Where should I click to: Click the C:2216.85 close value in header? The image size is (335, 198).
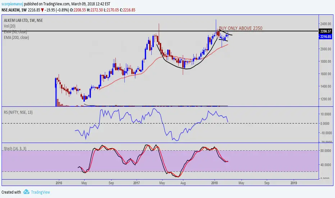127,10
